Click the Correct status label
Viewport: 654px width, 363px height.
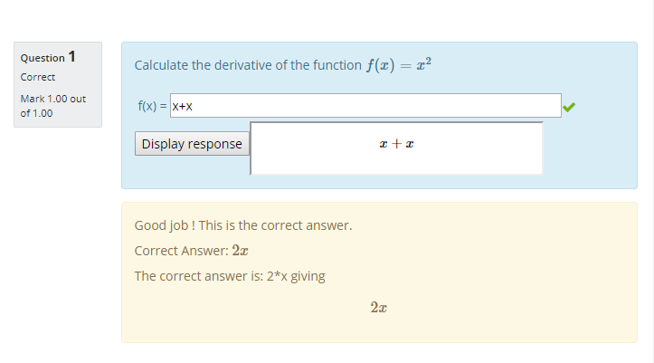point(38,77)
